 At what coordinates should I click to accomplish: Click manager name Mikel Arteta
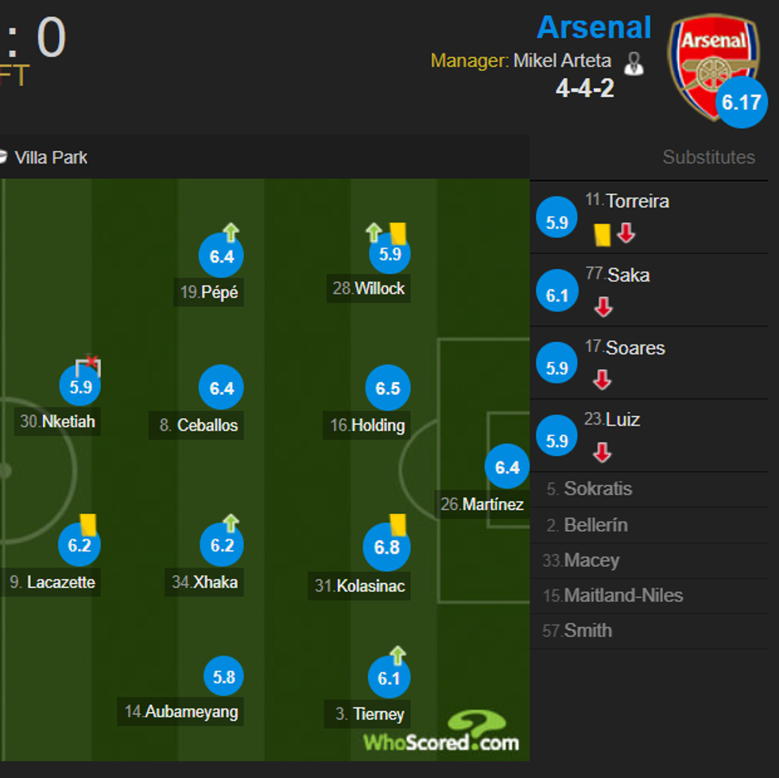[x=564, y=61]
